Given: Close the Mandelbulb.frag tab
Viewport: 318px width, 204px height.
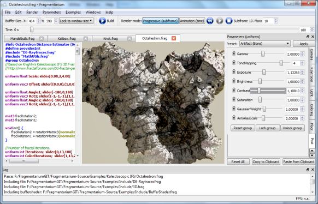Looking at the screenshot, I should (42, 38).
